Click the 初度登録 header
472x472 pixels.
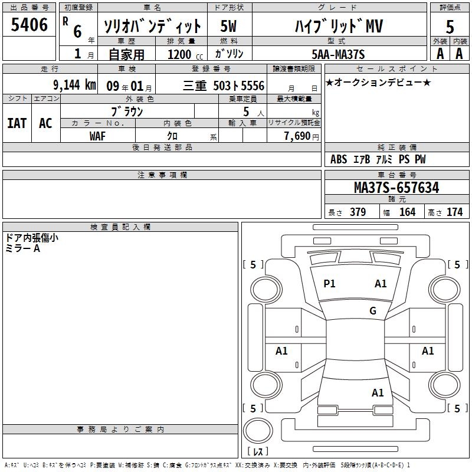[x=78, y=8]
